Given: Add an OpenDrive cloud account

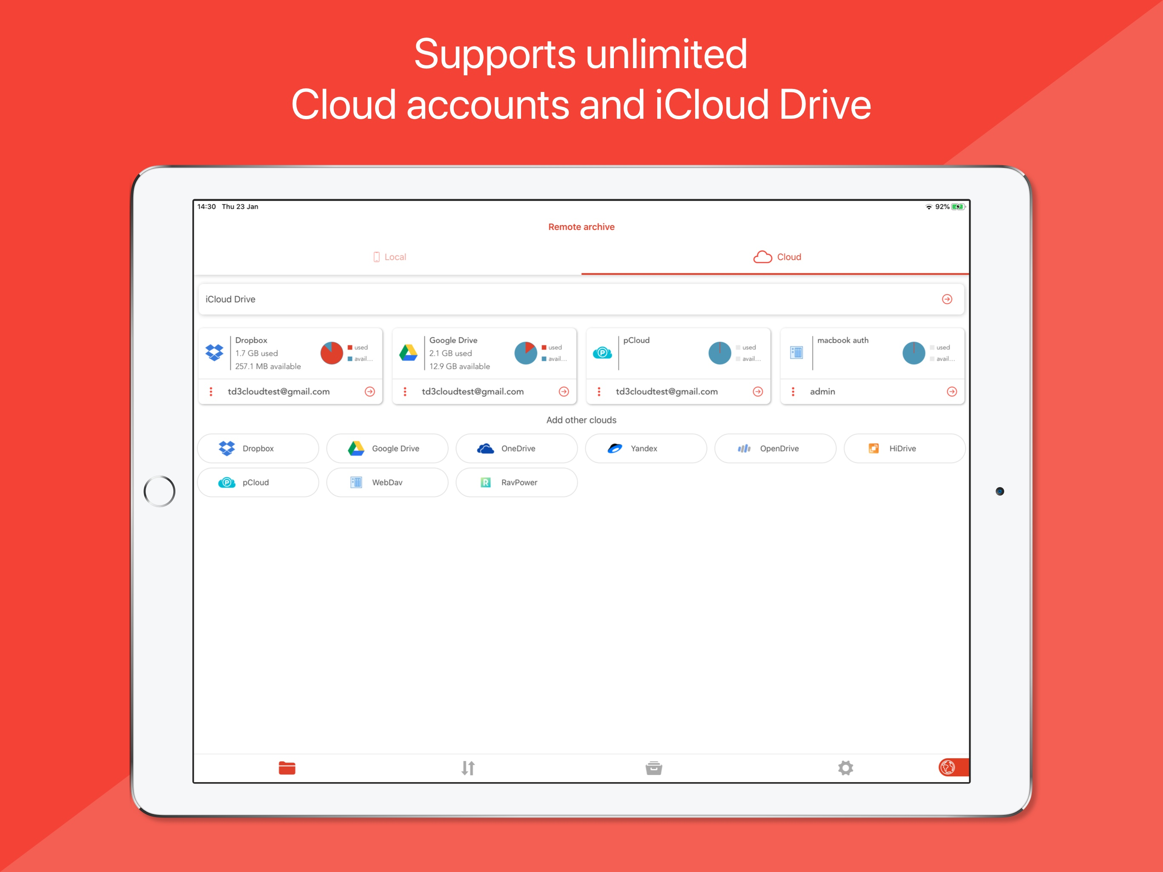Looking at the screenshot, I should (x=775, y=448).
